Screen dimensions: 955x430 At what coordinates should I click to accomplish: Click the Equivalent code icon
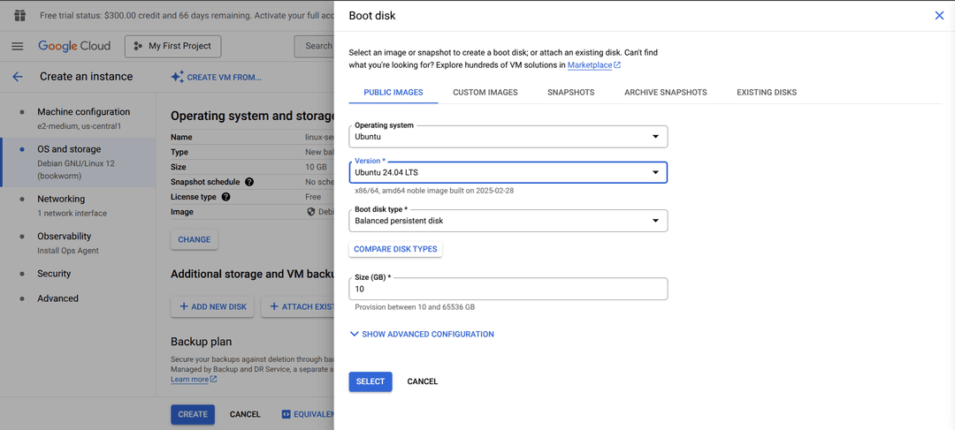[x=286, y=414]
